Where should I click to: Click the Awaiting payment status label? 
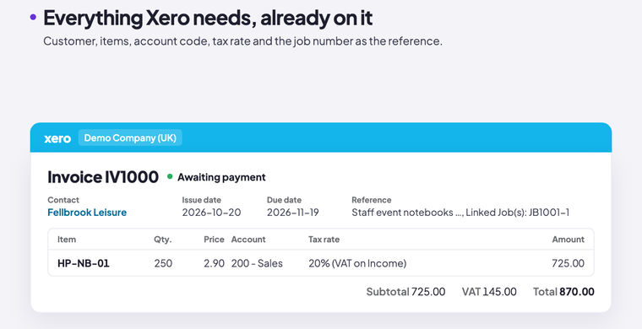click(x=221, y=177)
